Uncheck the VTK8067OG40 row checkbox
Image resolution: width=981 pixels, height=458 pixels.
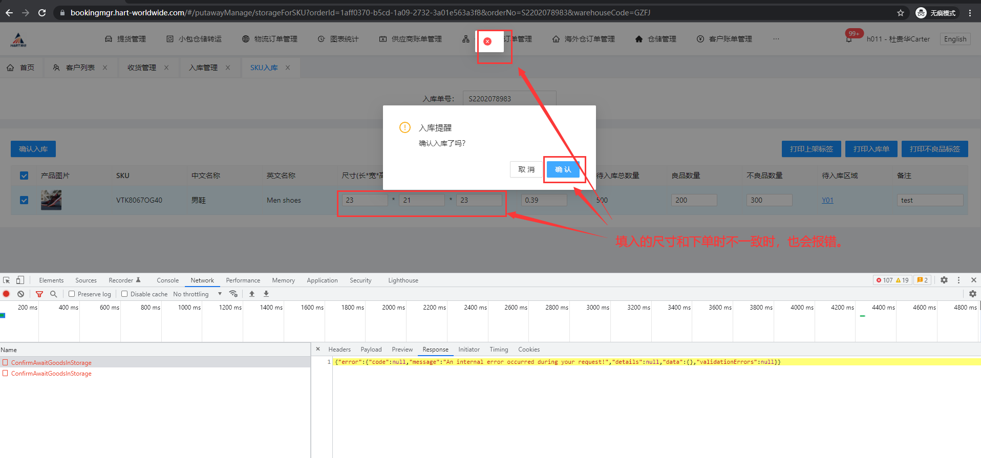point(24,200)
